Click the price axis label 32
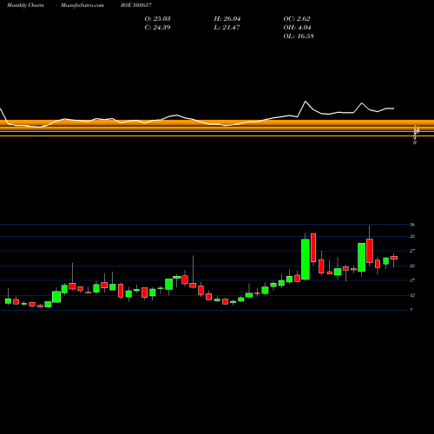Viewport: 434px width, 434px height. coord(412,236)
